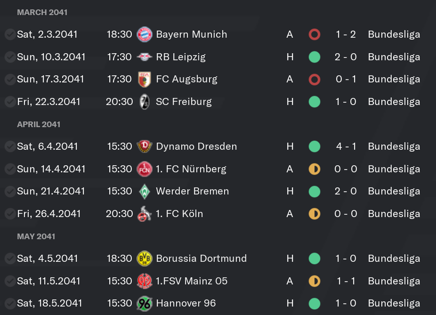Collapse the MAY 2041 section header
436x315 pixels.
coord(36,236)
